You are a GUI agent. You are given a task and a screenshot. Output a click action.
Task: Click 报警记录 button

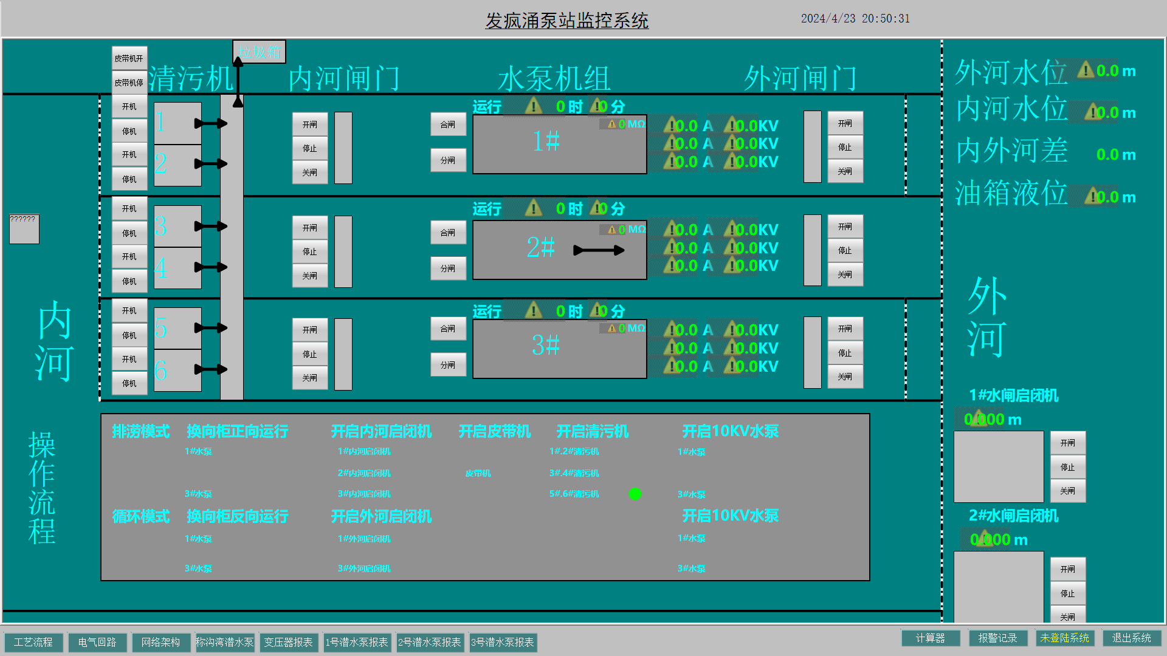pos(997,638)
